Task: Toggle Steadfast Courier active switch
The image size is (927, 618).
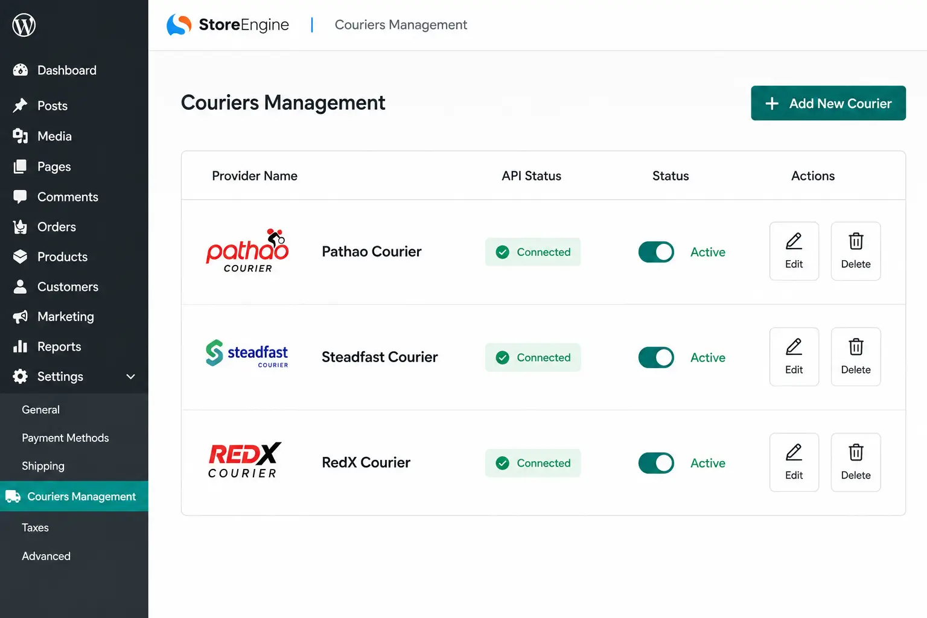Action: pos(656,357)
